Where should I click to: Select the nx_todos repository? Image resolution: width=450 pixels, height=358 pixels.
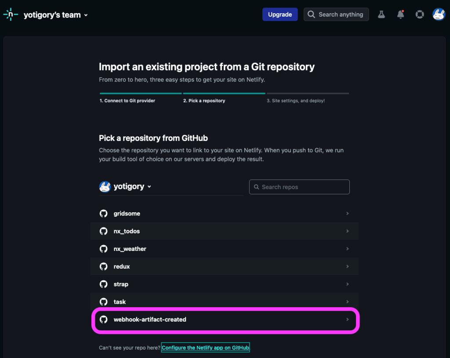click(225, 231)
